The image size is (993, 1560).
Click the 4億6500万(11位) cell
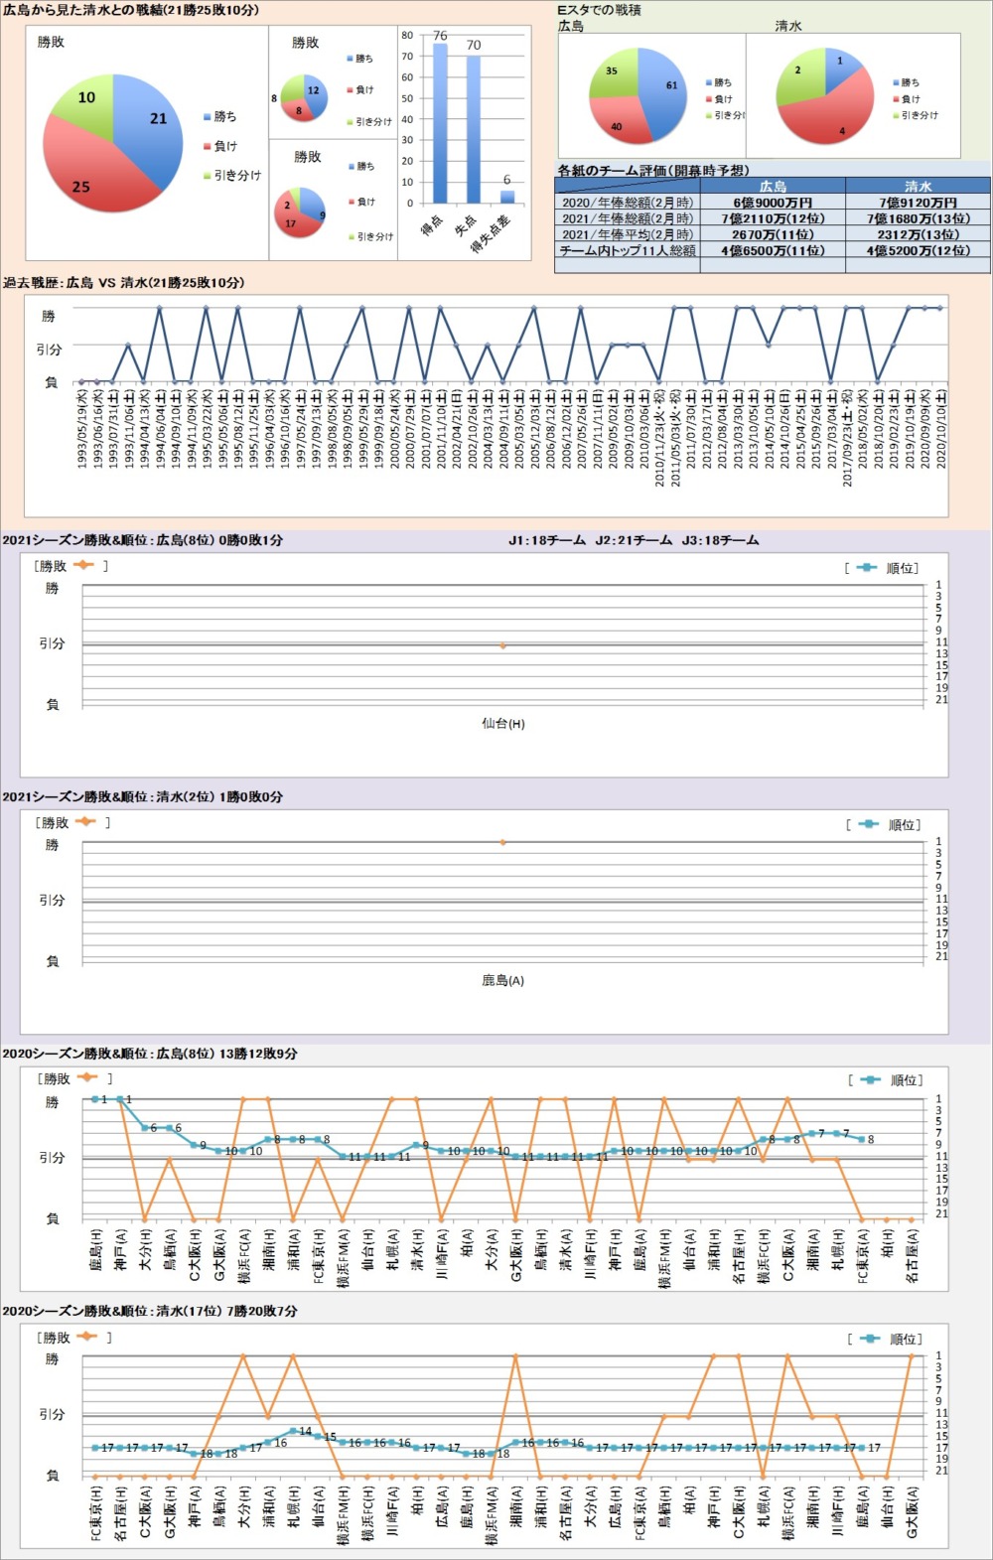tap(774, 251)
